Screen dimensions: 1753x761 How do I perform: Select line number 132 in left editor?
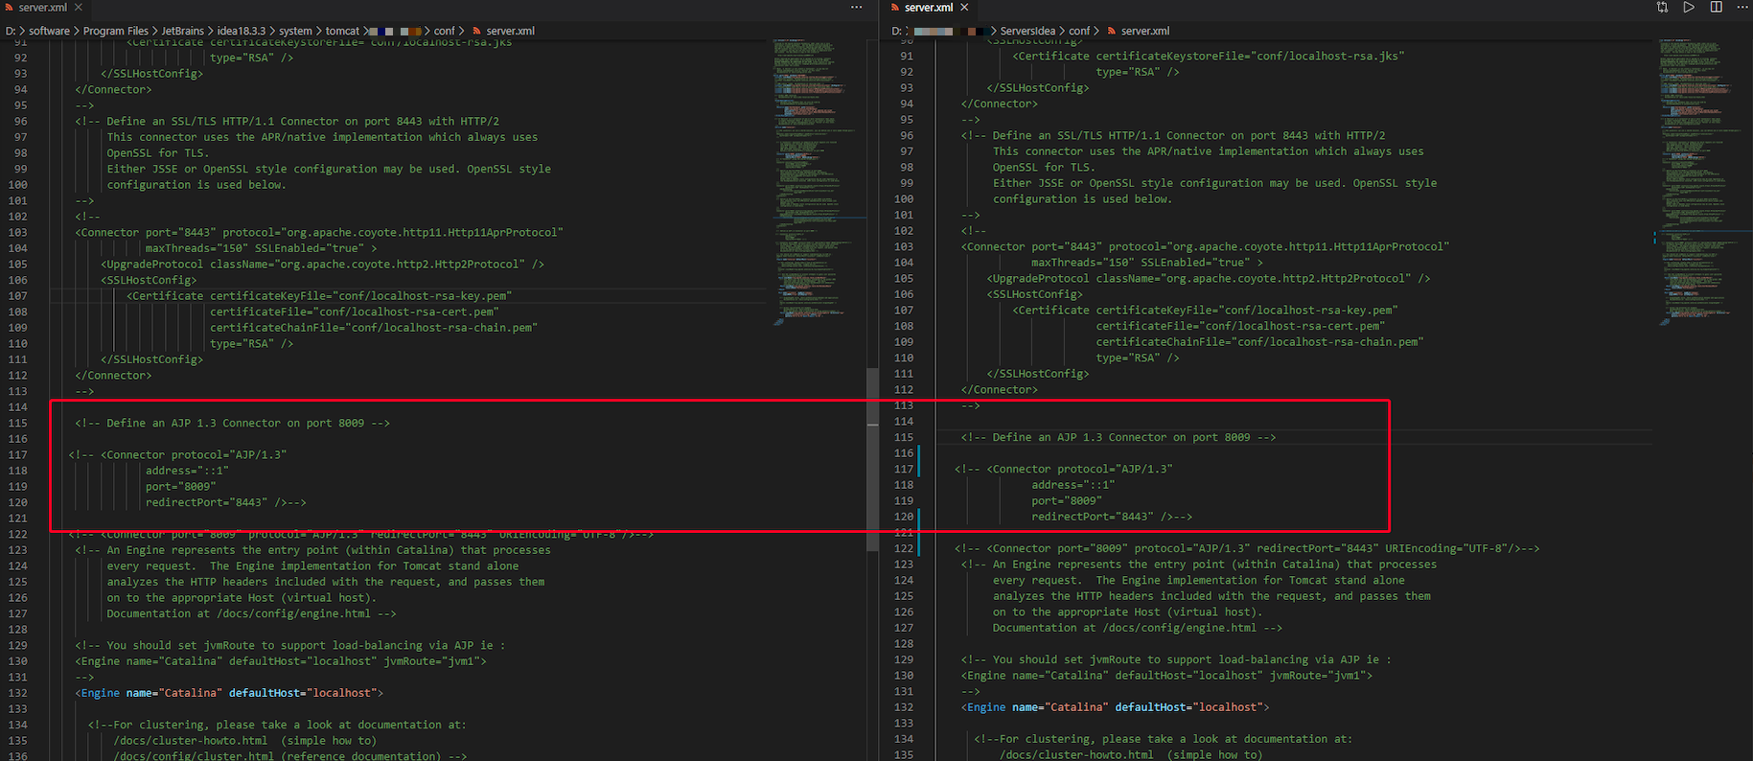(x=18, y=693)
